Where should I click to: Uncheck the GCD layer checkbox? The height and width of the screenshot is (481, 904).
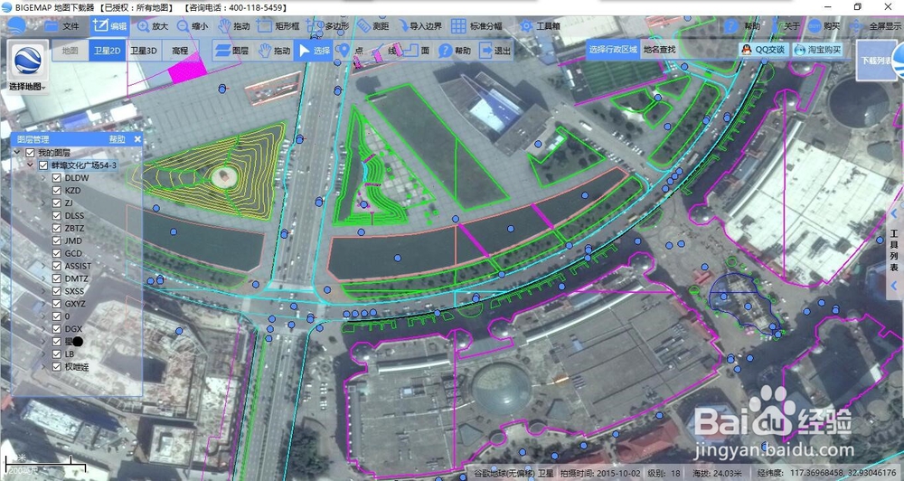[56, 253]
